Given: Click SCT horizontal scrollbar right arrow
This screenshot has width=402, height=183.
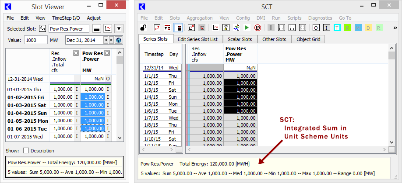Looking at the screenshot, I should [x=384, y=149].
